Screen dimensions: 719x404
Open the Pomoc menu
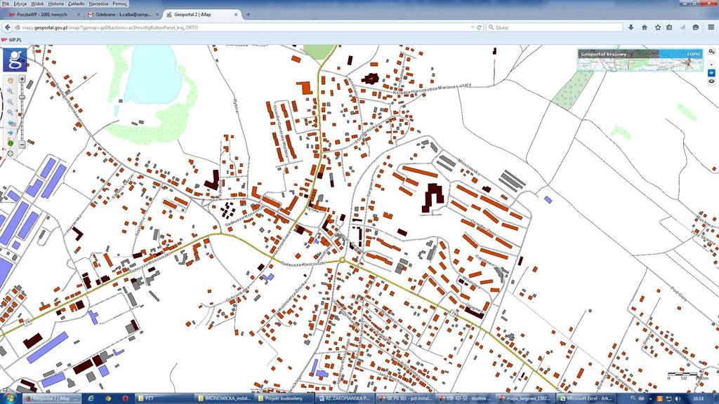[119, 4]
